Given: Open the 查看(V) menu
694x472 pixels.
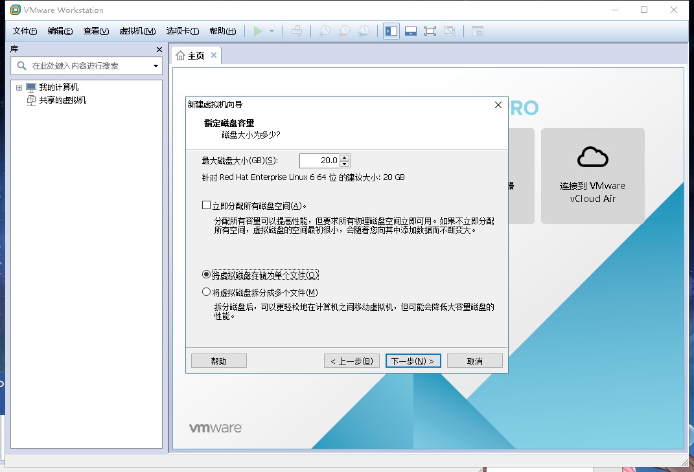Looking at the screenshot, I should coord(96,31).
